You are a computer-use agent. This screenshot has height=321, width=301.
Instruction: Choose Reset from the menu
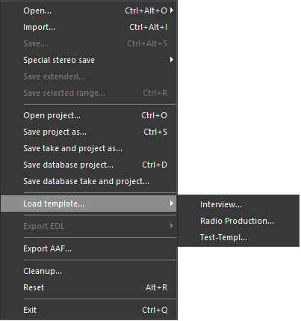[88, 287]
